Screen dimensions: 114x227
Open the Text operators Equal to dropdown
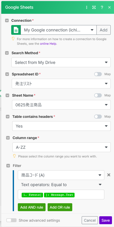coord(61,185)
